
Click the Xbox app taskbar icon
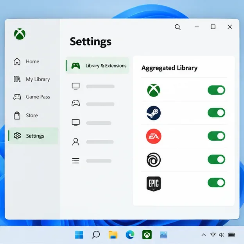pyautogui.click(x=147, y=235)
